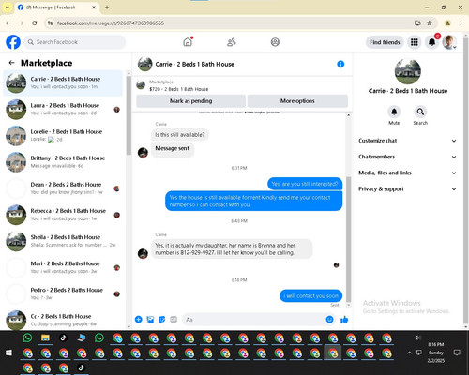Click conversation list scrollbar
The height and width of the screenshot is (375, 469).
pyautogui.click(x=129, y=115)
